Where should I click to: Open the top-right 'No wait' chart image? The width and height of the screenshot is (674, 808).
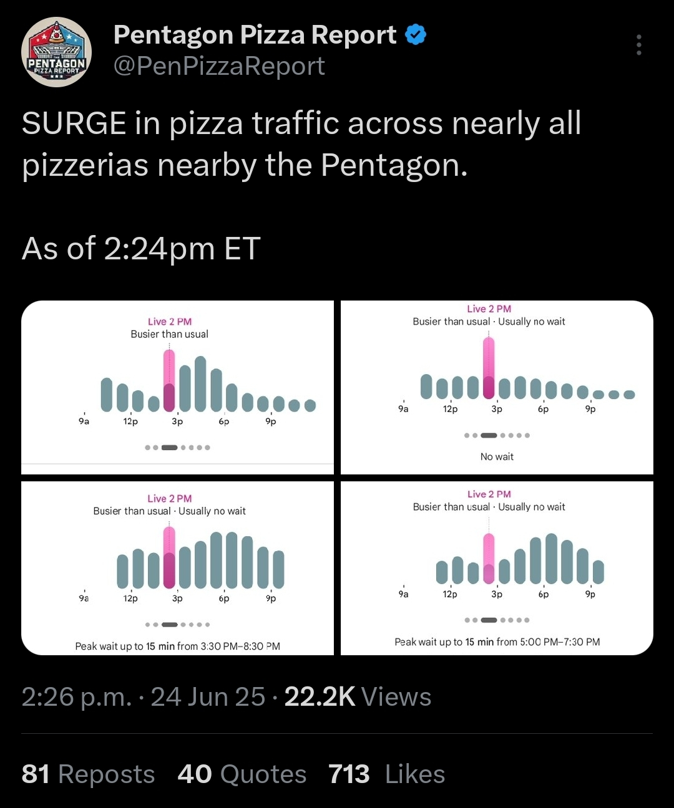click(497, 387)
